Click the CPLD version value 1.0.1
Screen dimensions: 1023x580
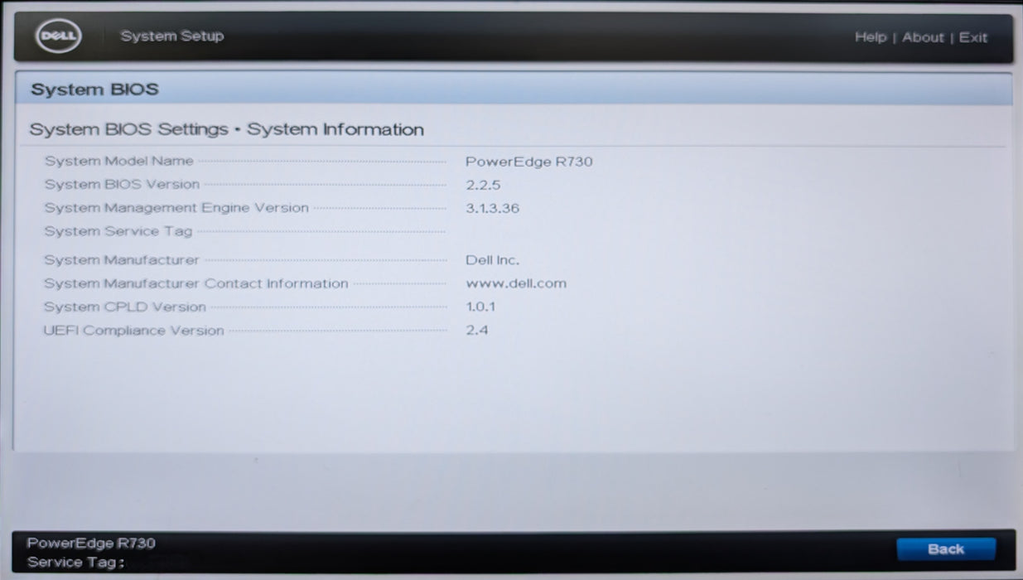(481, 307)
